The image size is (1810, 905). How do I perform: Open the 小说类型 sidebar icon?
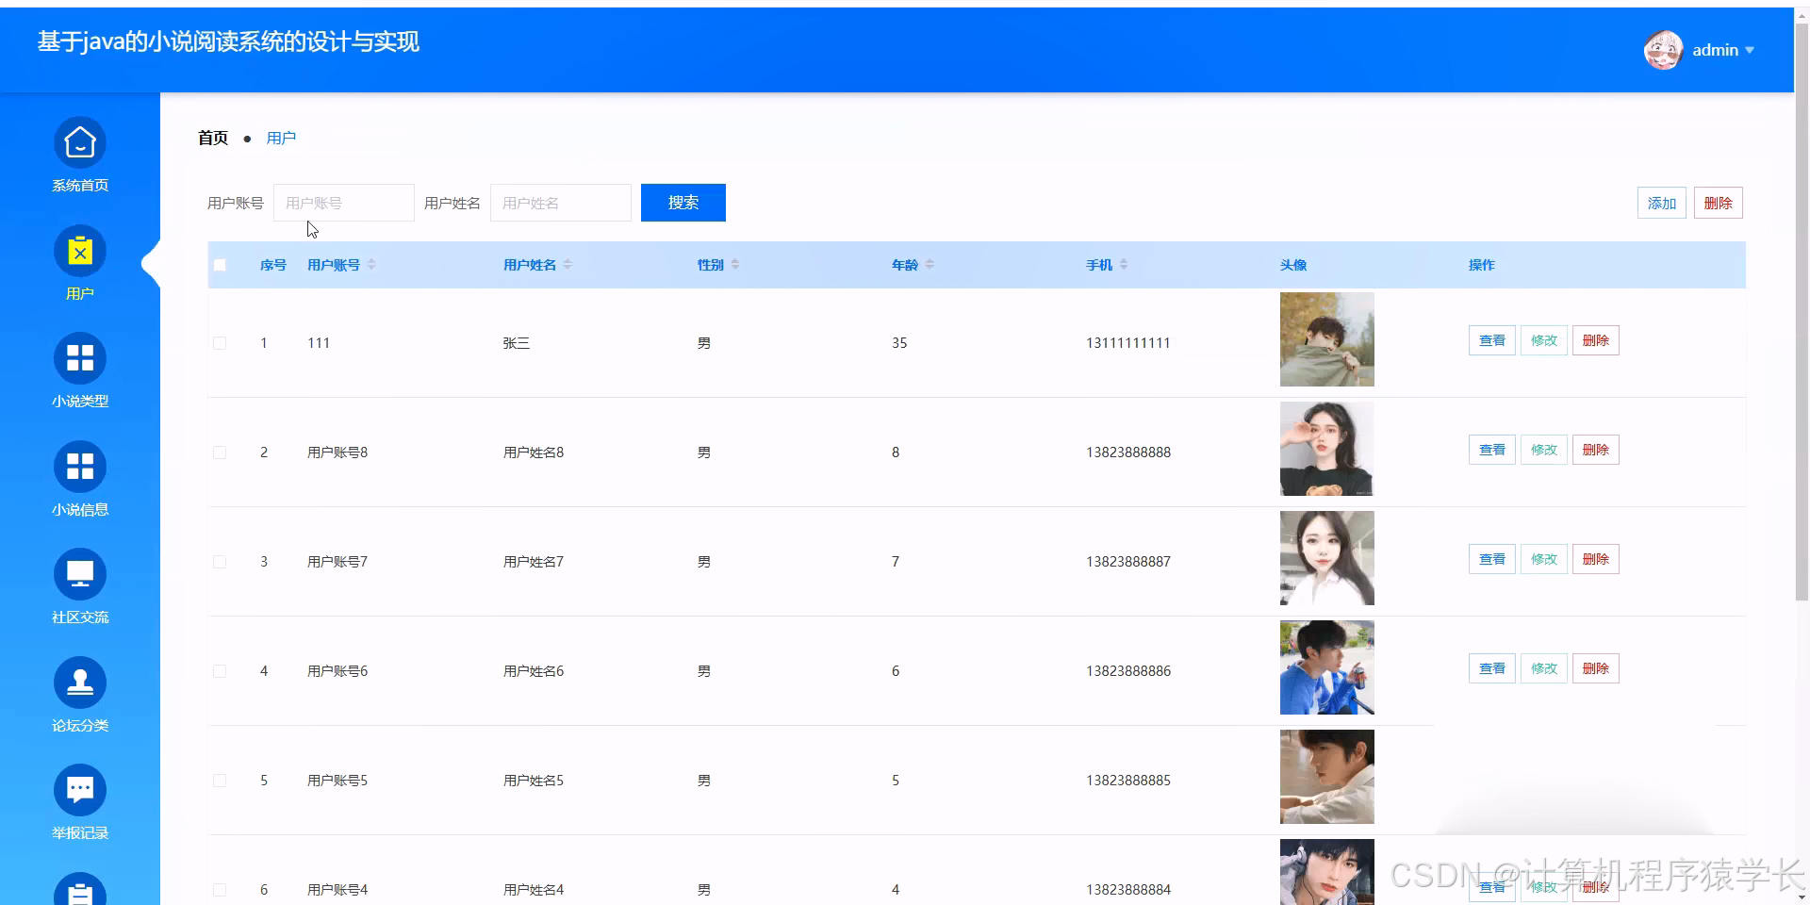point(80,359)
